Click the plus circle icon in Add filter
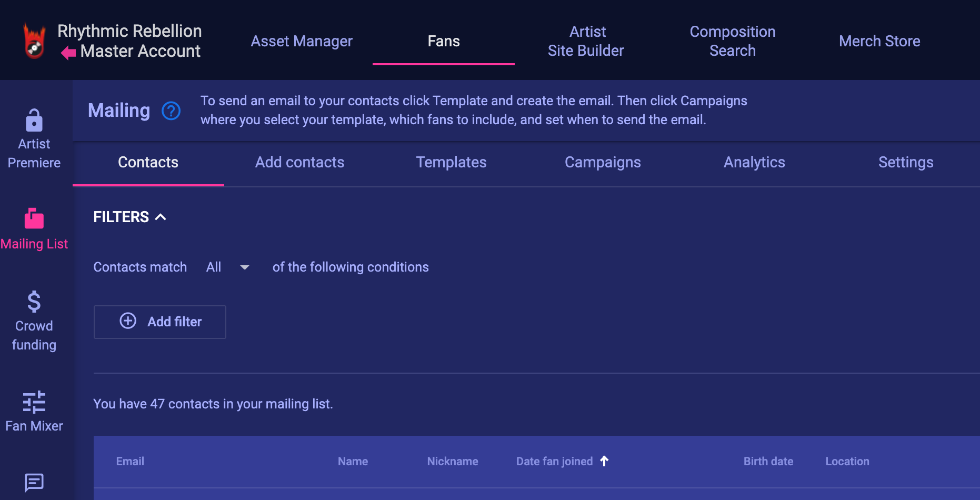The image size is (980, 500). (128, 321)
